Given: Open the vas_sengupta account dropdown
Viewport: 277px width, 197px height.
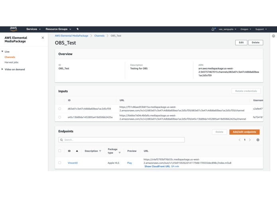Looking at the screenshot, I should click(x=227, y=29).
